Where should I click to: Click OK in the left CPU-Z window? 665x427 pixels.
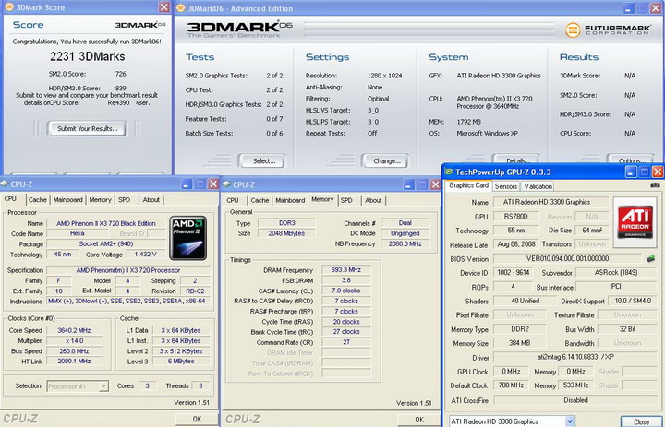197,419
